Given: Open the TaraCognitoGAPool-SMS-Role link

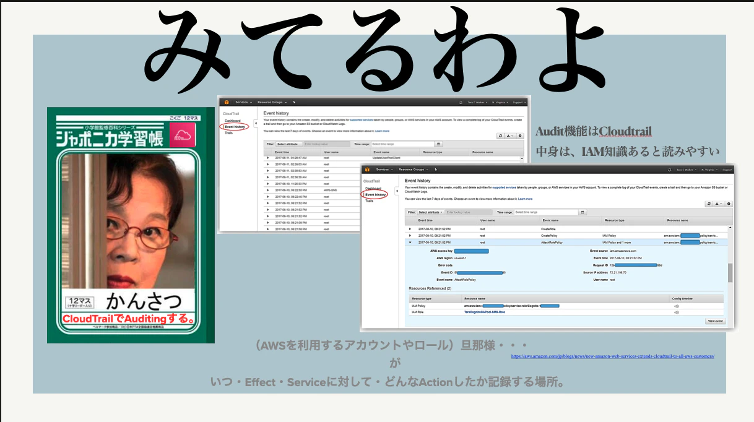Looking at the screenshot, I should tap(485, 312).
